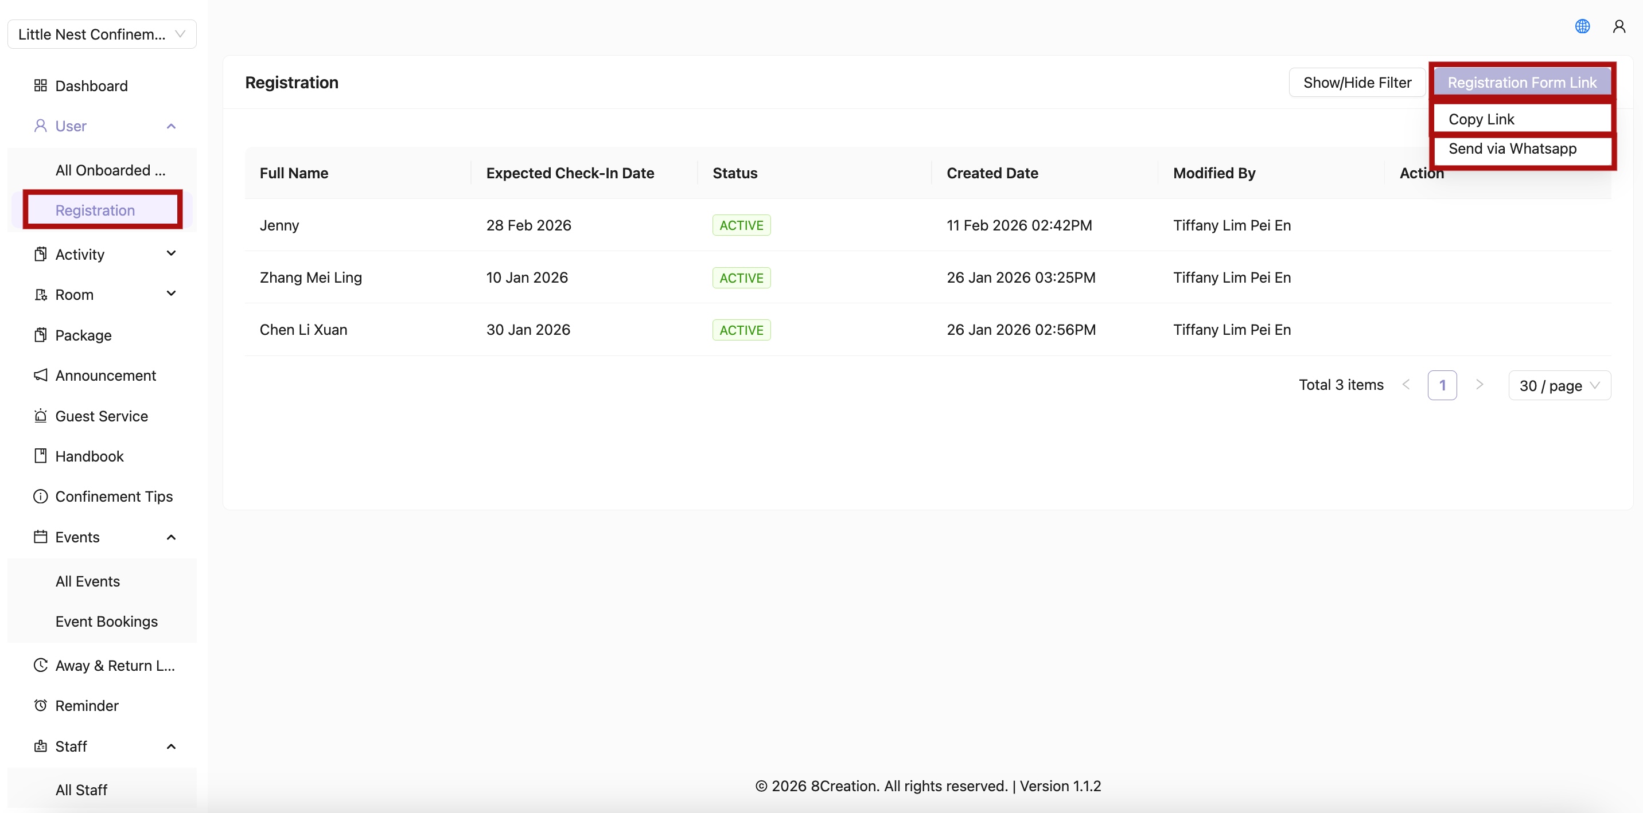Select the Package sidebar icon
Viewport: 1643px width, 813px height.
(40, 335)
